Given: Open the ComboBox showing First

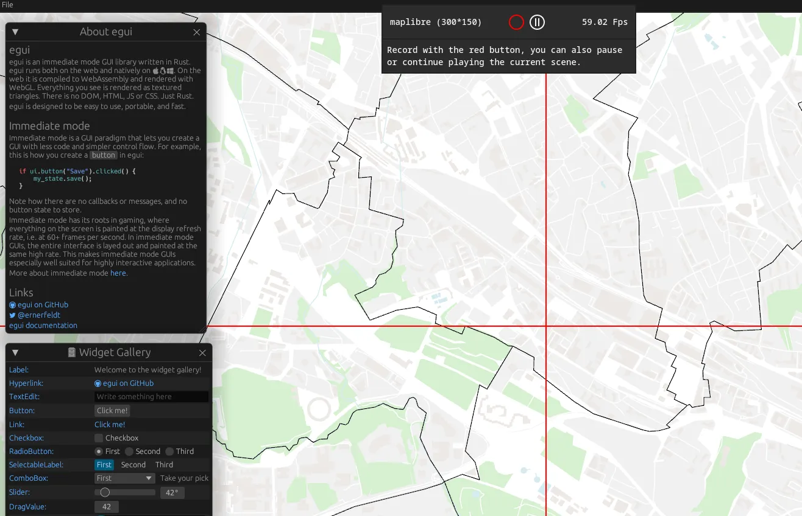Looking at the screenshot, I should 124,478.
